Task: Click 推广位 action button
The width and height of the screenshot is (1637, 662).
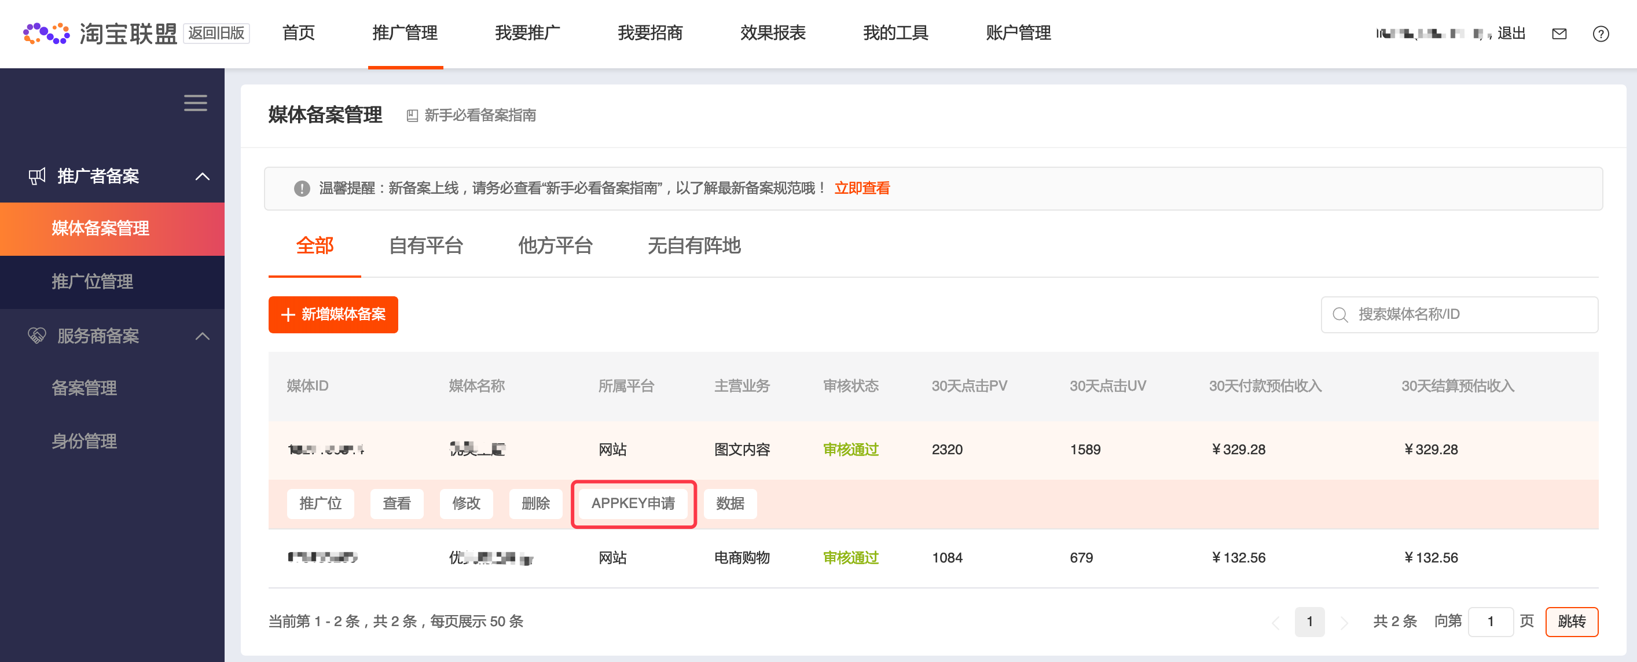Action: point(320,504)
